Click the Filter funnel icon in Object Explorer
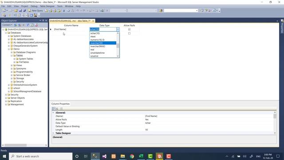Viewport: 284px width, 160px height. click(x=28, y=25)
